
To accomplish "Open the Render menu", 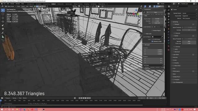I will (12, 4).
